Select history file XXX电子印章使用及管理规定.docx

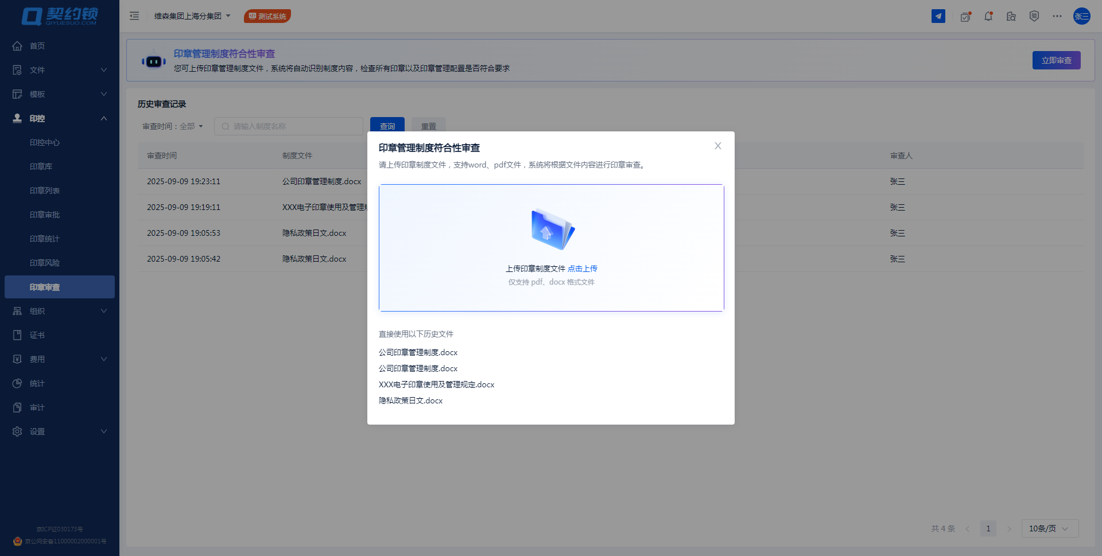coord(436,384)
